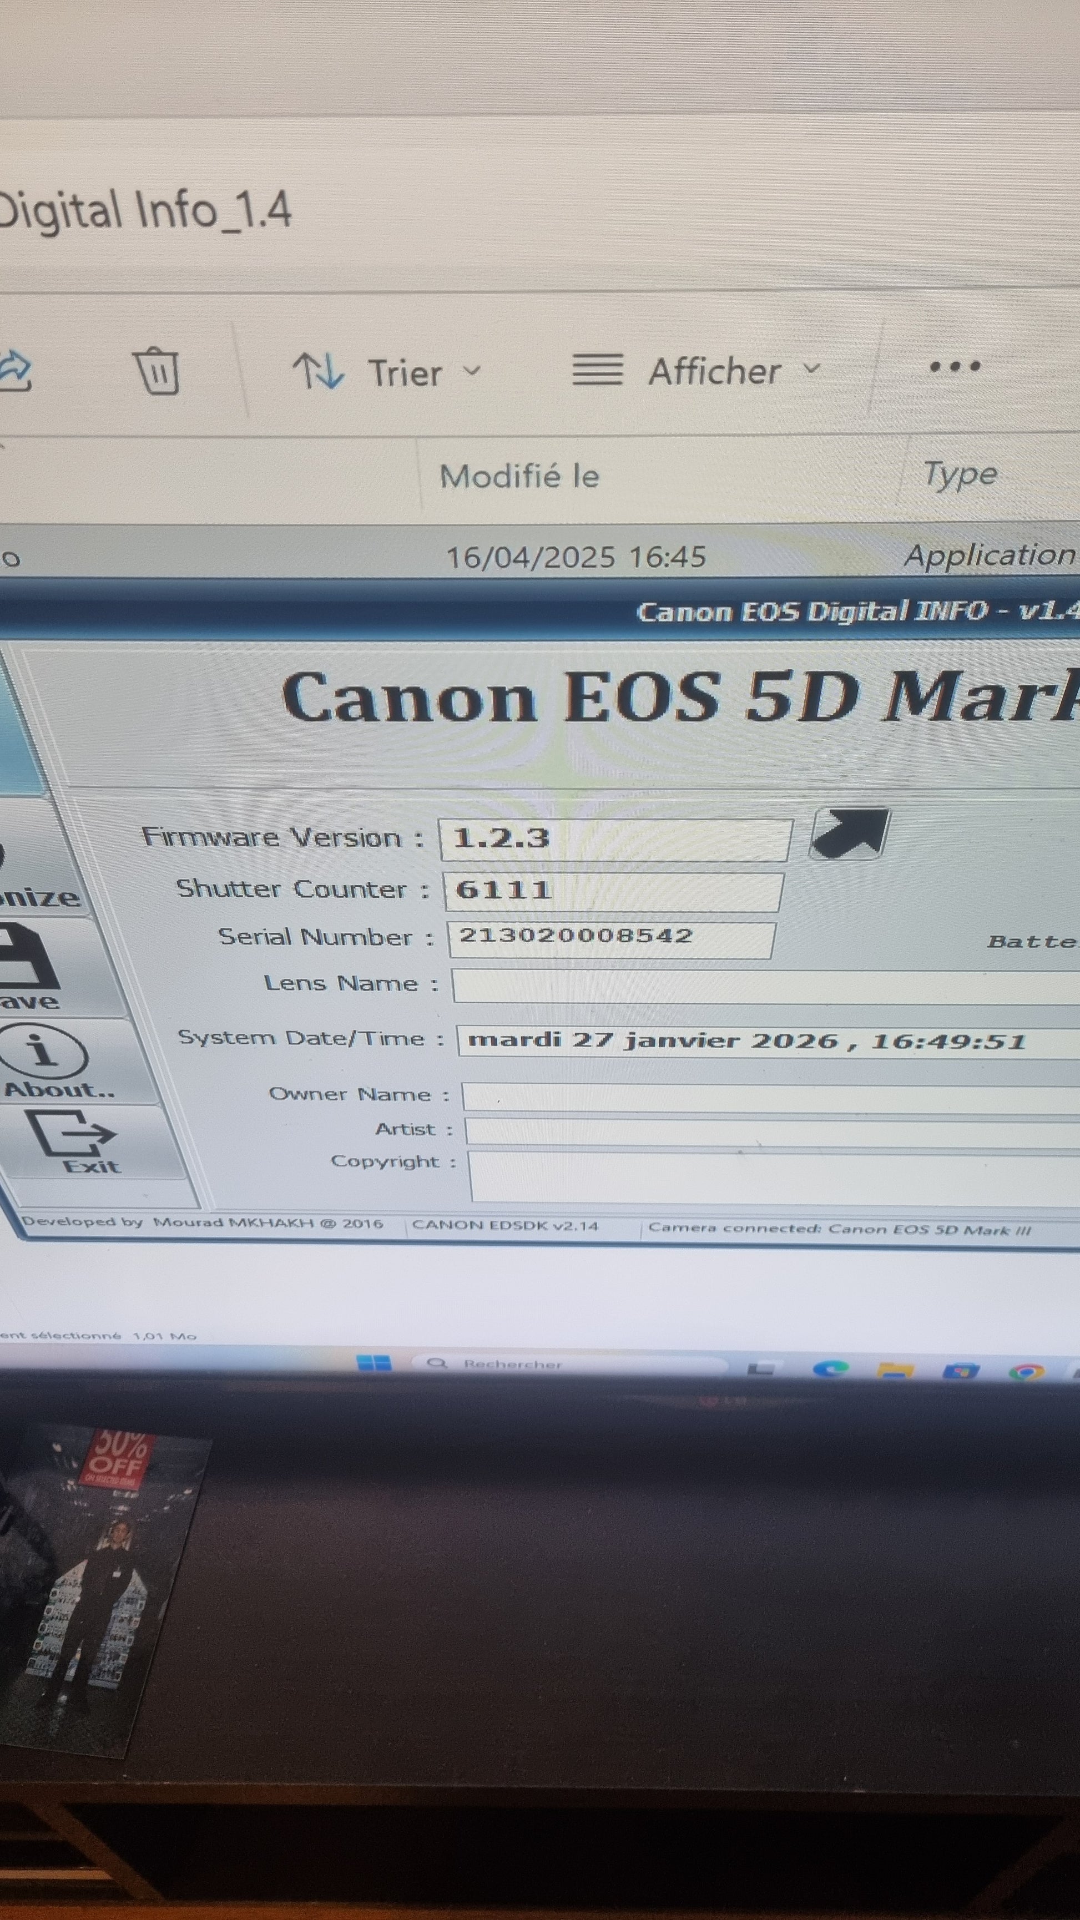The height and width of the screenshot is (1920, 1080).
Task: Click the share icon in Explorer toolbar
Action: [15, 371]
